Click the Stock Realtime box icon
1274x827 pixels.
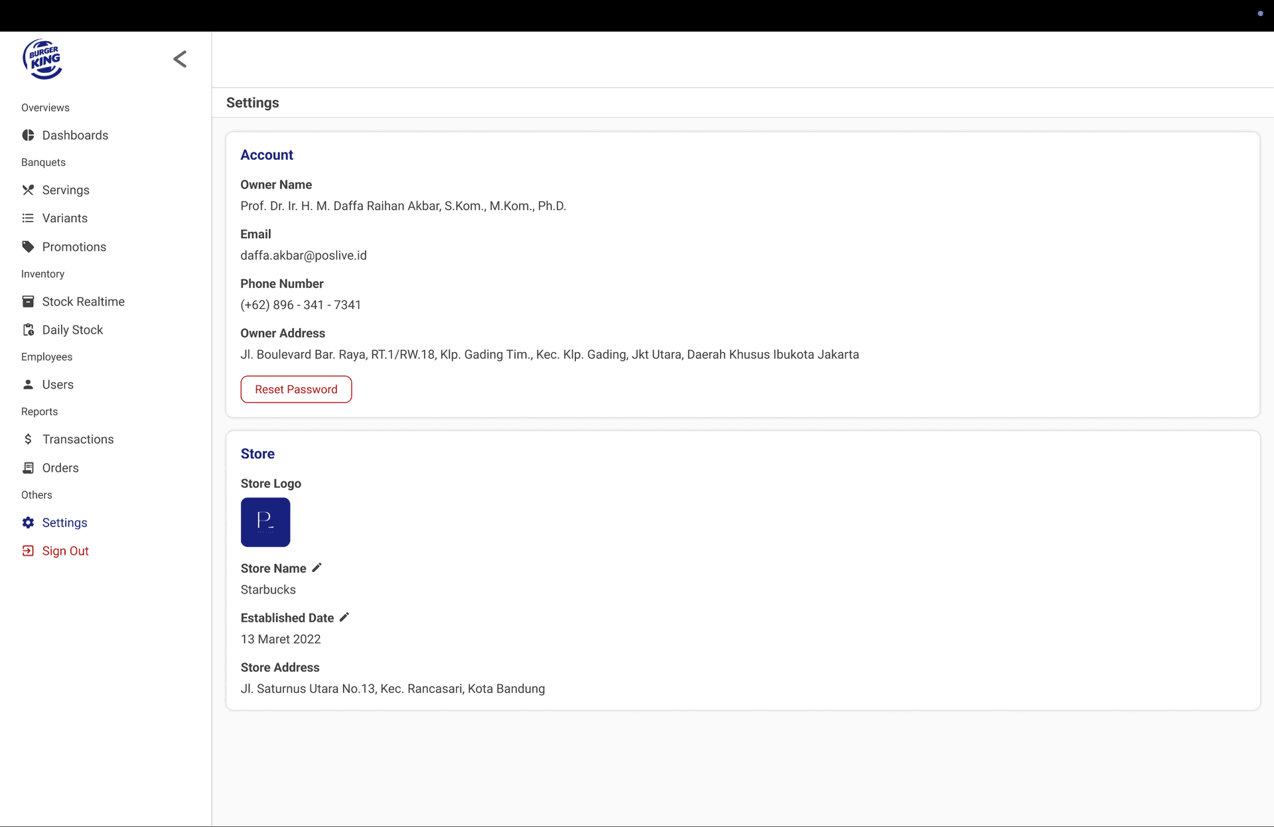(x=28, y=302)
